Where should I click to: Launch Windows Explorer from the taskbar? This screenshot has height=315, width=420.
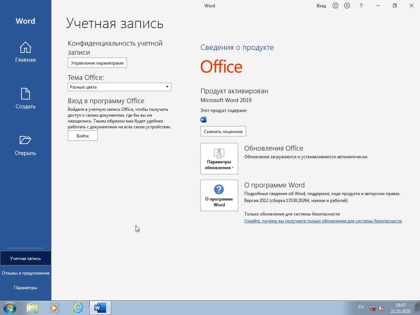pyautogui.click(x=32, y=308)
